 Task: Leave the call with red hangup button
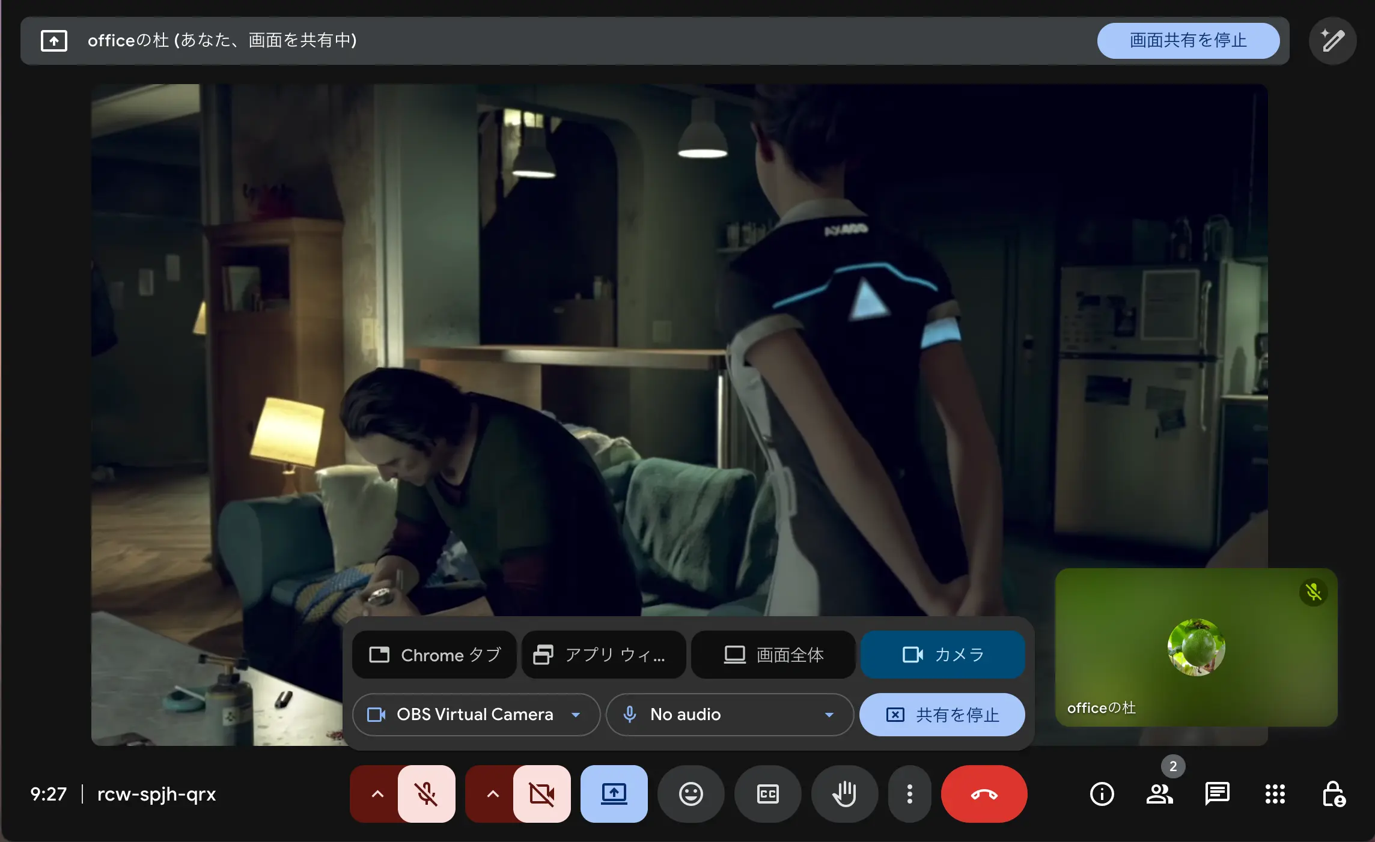(984, 794)
